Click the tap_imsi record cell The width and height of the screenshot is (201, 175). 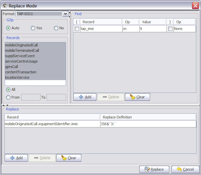[101, 29]
